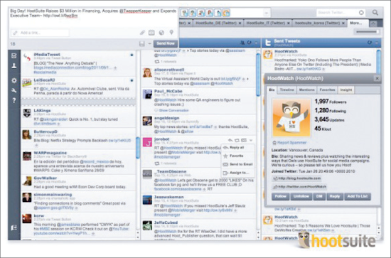Click the Twitter bird icon in Sent Tweets header

(268, 43)
